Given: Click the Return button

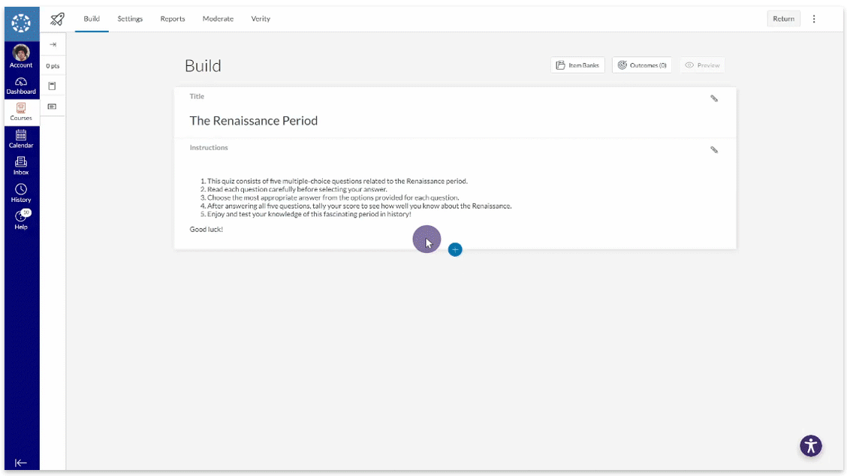Looking at the screenshot, I should click(783, 18).
